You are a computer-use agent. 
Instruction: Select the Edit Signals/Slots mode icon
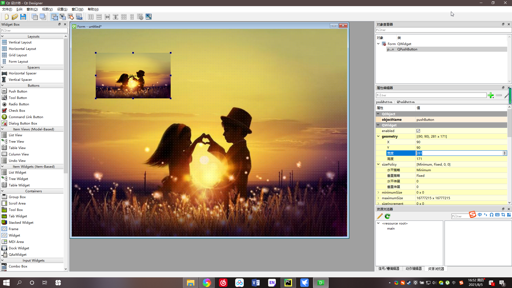[63, 17]
